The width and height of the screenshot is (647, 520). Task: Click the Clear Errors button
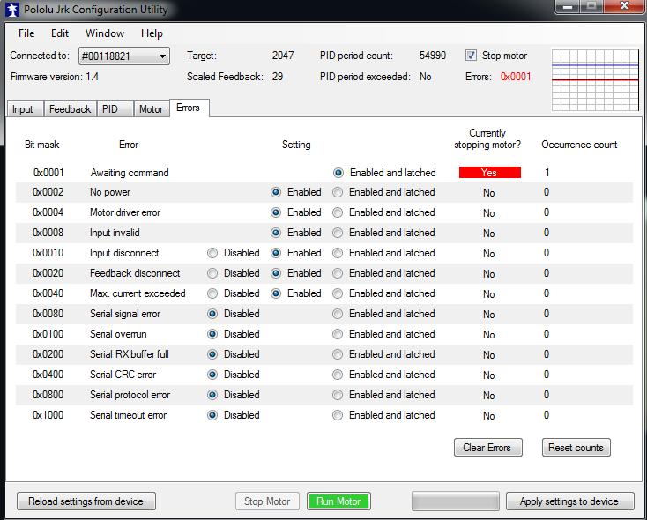click(x=487, y=448)
